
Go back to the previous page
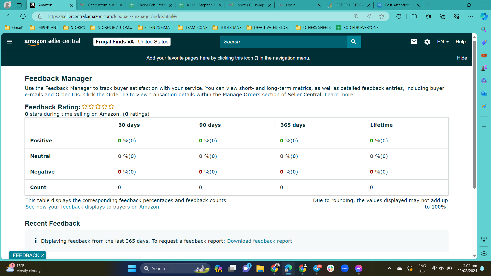click(9, 16)
